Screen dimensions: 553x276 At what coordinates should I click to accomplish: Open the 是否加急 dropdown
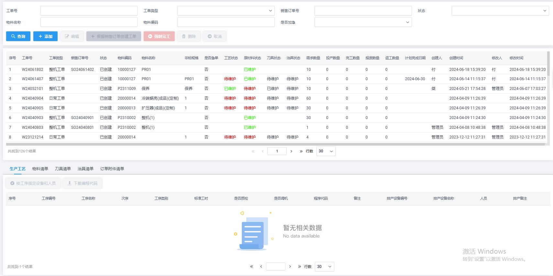(363, 22)
